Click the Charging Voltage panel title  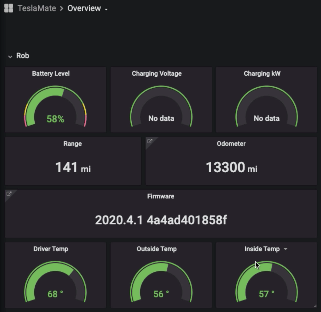tap(157, 74)
